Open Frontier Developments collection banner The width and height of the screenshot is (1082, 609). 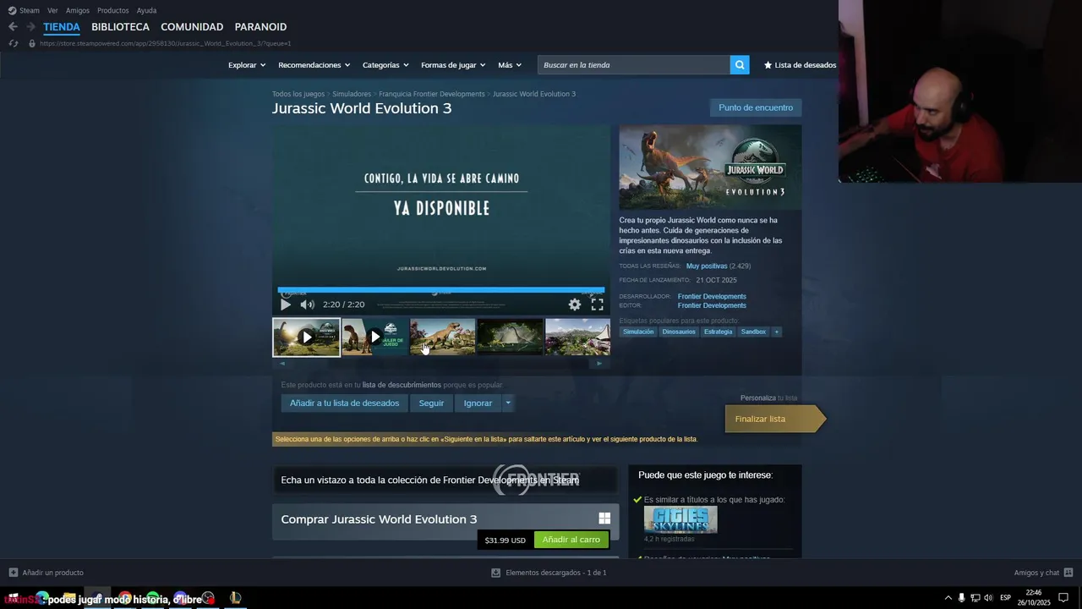[x=445, y=480]
